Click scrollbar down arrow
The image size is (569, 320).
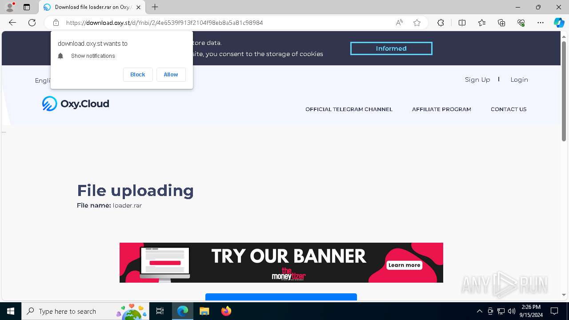tap(564, 295)
